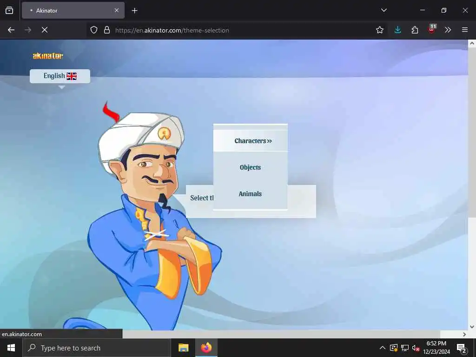
Task: Open the Windows Start menu
Action: [x=11, y=348]
